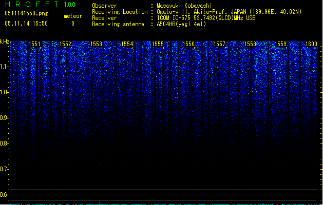Click the 1.0 kHz frequency label

pos(5,92)
